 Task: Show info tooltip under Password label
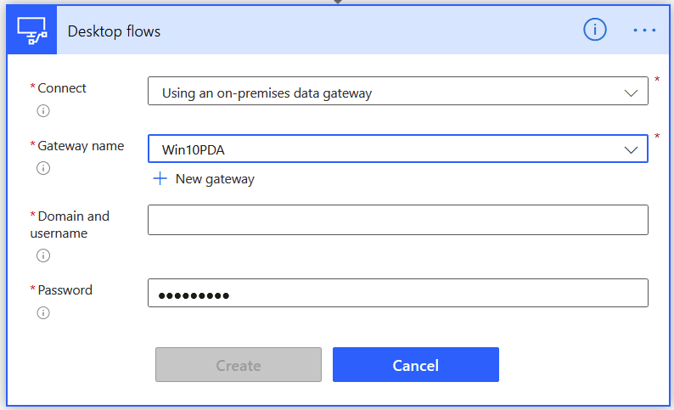(43, 313)
